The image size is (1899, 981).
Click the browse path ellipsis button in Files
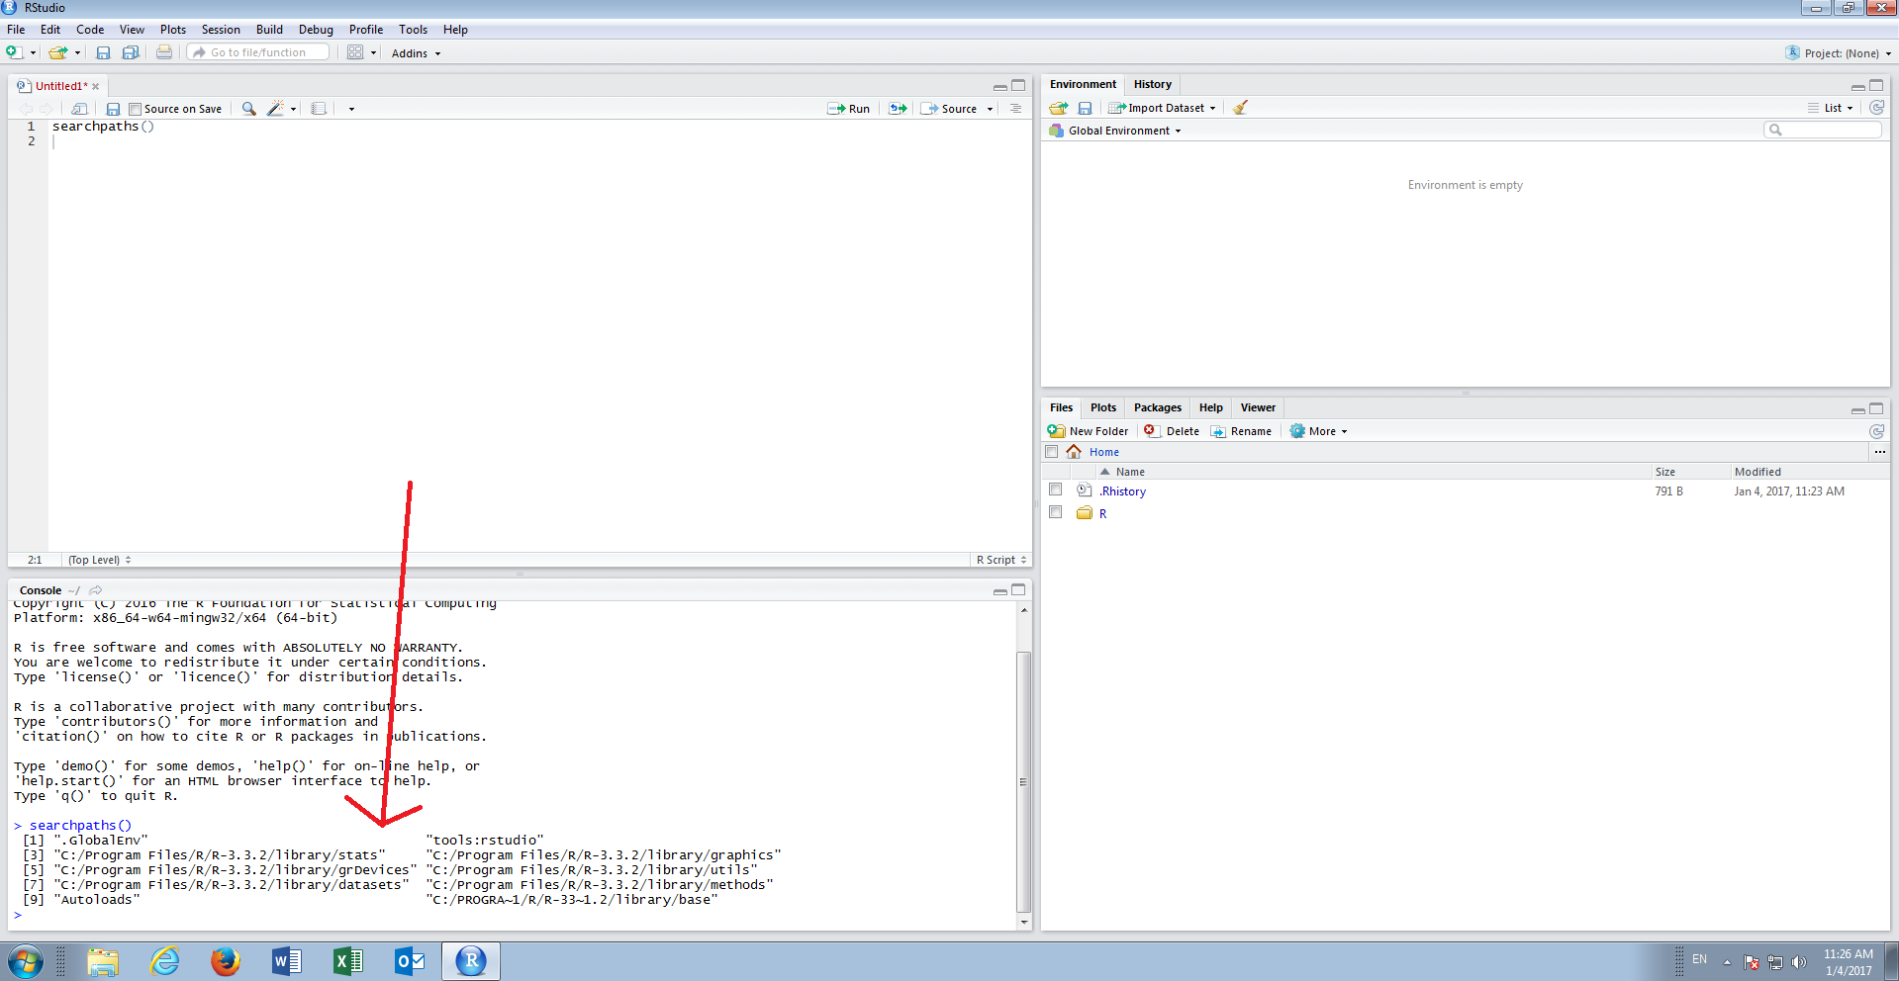tap(1879, 452)
